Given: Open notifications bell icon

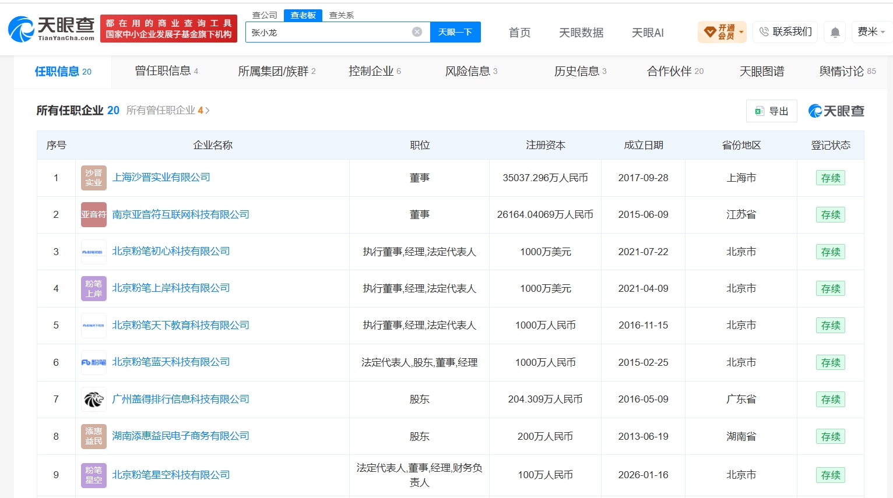Looking at the screenshot, I should (835, 32).
